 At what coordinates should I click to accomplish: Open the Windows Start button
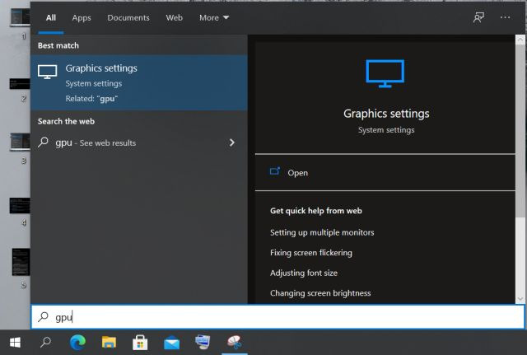[x=15, y=343]
